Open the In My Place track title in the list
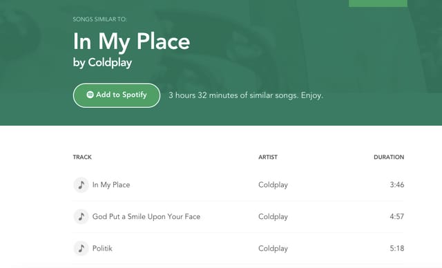 point(111,185)
